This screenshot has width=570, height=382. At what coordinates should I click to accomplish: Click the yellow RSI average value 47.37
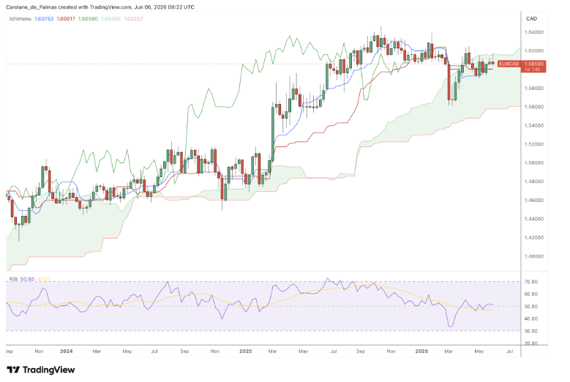coord(44,279)
